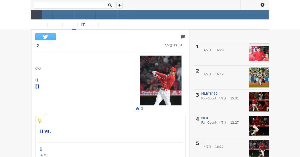Image resolution: width=300 pixels, height=157 pixels.
Task: Open ranking 5 thumbnail image
Action: pyautogui.click(x=259, y=149)
